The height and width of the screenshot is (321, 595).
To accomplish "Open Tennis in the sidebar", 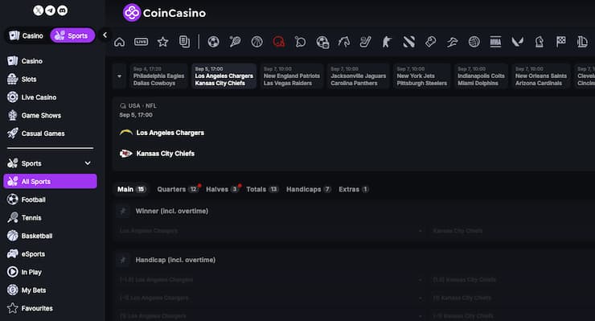I will click(x=50, y=218).
